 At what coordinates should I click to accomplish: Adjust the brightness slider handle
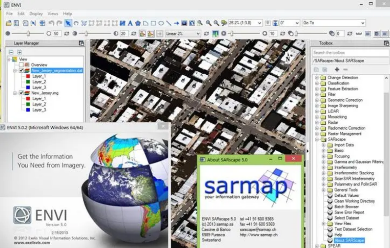point(28,33)
